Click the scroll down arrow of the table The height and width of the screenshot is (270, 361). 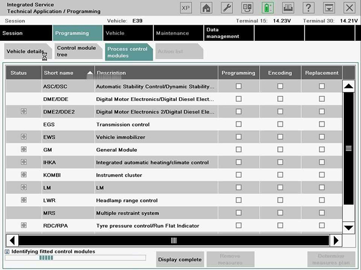[x=349, y=227]
